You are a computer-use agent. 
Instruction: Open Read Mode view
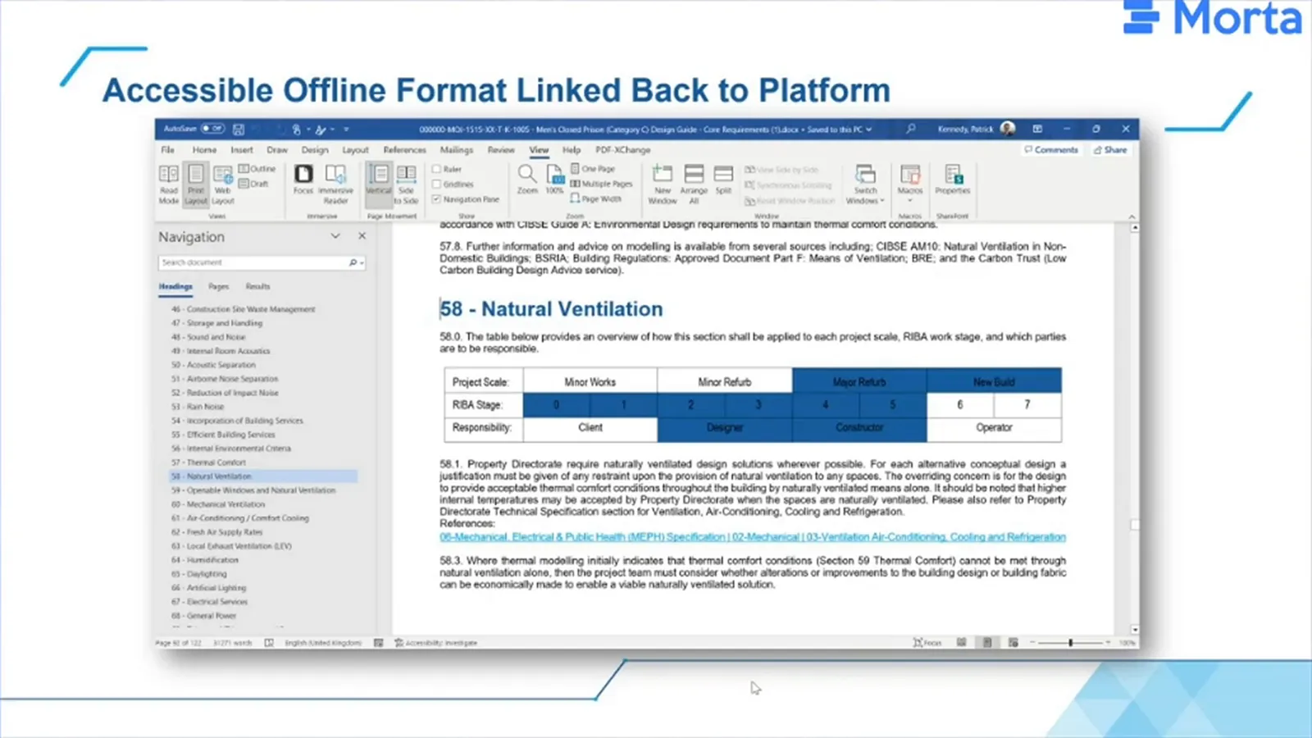pyautogui.click(x=169, y=184)
